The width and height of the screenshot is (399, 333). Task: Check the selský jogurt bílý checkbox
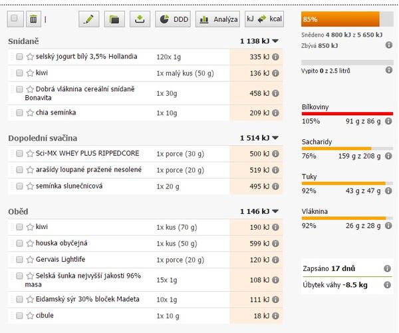tap(19, 57)
